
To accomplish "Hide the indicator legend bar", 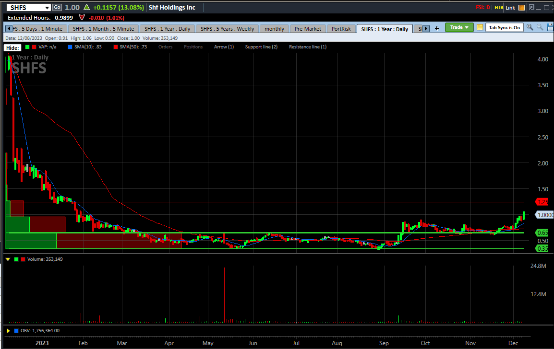I will (x=12, y=47).
